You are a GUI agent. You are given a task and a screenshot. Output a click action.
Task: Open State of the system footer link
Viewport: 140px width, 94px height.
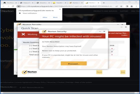[x=83, y=82]
